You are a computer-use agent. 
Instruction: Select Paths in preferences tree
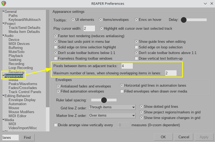point(13,16)
